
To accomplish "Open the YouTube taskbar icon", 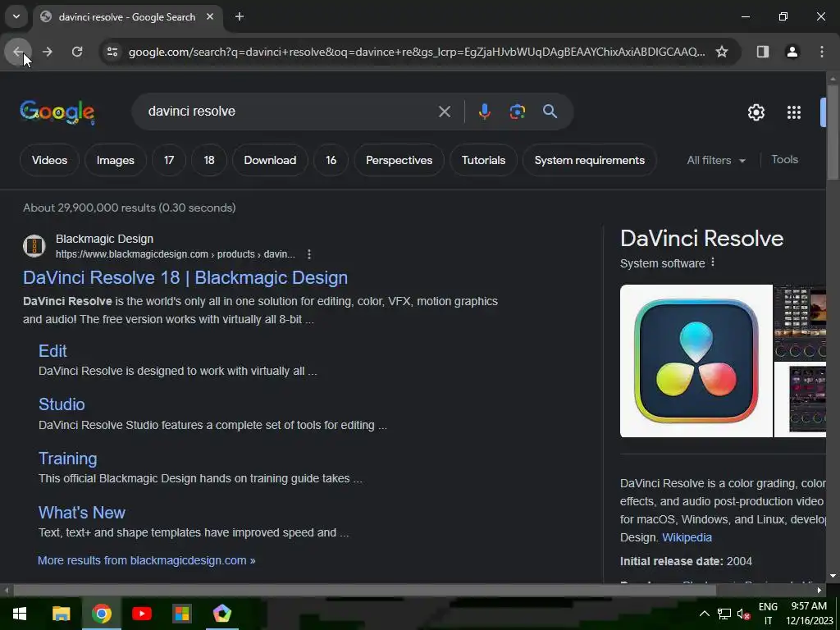I will [141, 614].
